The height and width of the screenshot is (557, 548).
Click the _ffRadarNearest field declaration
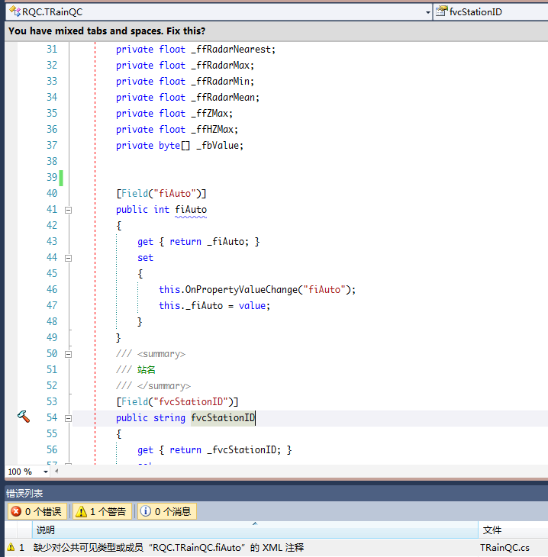point(195,49)
